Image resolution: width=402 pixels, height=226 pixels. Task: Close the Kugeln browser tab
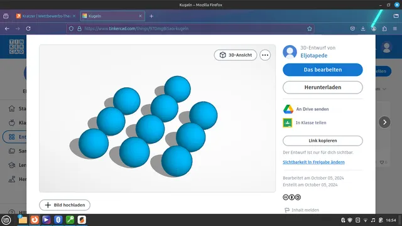[140, 16]
